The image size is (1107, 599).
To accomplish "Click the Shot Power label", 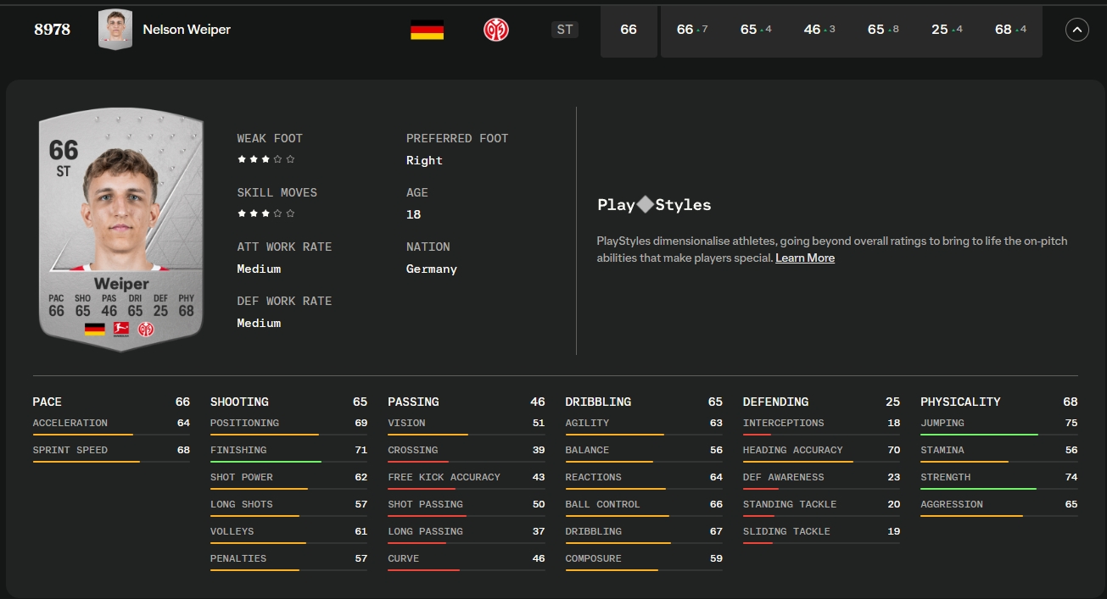I will (242, 477).
